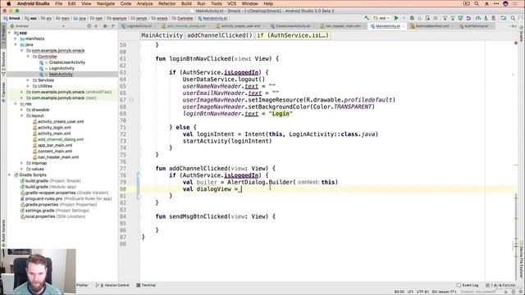The image size is (525, 295).
Task: Click the red error indicator in editor corner
Action: click(516, 43)
